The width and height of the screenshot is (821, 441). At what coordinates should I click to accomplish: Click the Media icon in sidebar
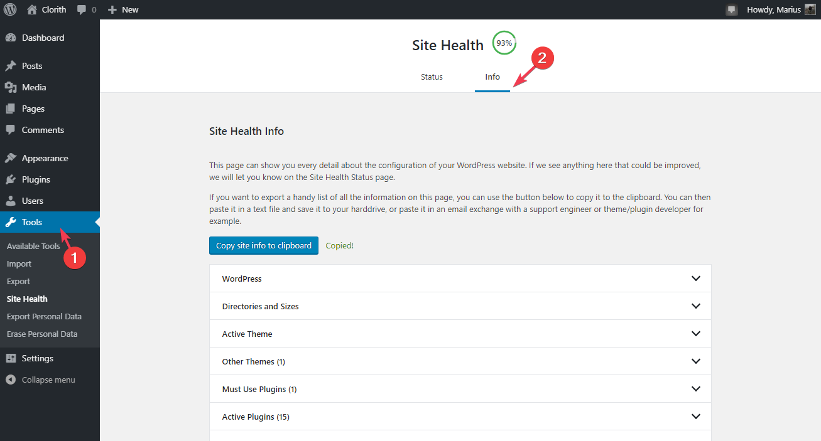(11, 87)
